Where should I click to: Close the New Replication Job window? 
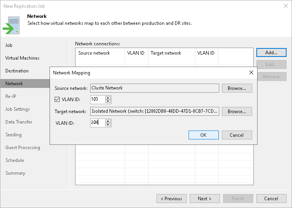[x=286, y=6]
